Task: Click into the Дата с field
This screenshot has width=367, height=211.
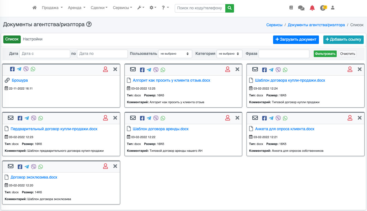Action: [45, 54]
